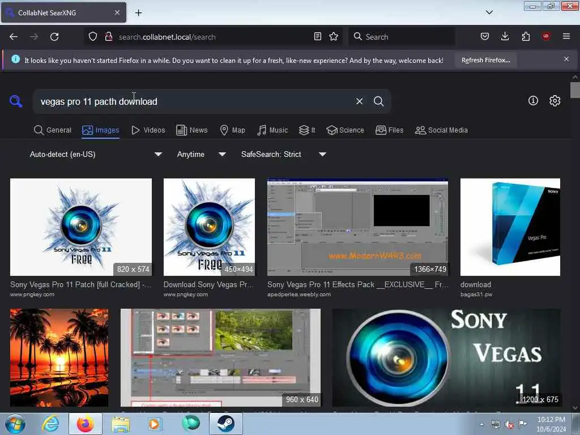Click the 'download' result title
The image size is (580, 435).
tap(476, 284)
